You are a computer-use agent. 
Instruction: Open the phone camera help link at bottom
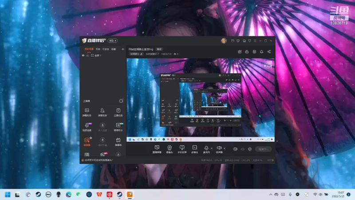click(99, 160)
